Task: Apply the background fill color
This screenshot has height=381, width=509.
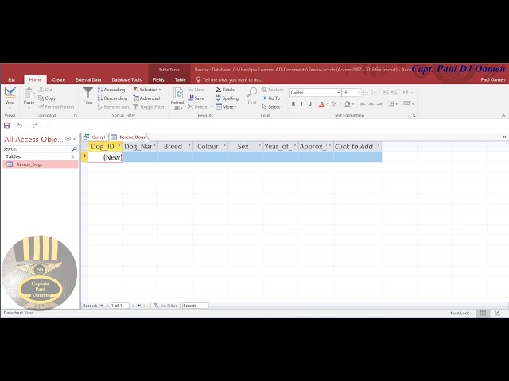Action: 347,104
